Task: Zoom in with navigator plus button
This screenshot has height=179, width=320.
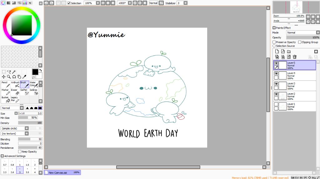Action: pos(313,17)
